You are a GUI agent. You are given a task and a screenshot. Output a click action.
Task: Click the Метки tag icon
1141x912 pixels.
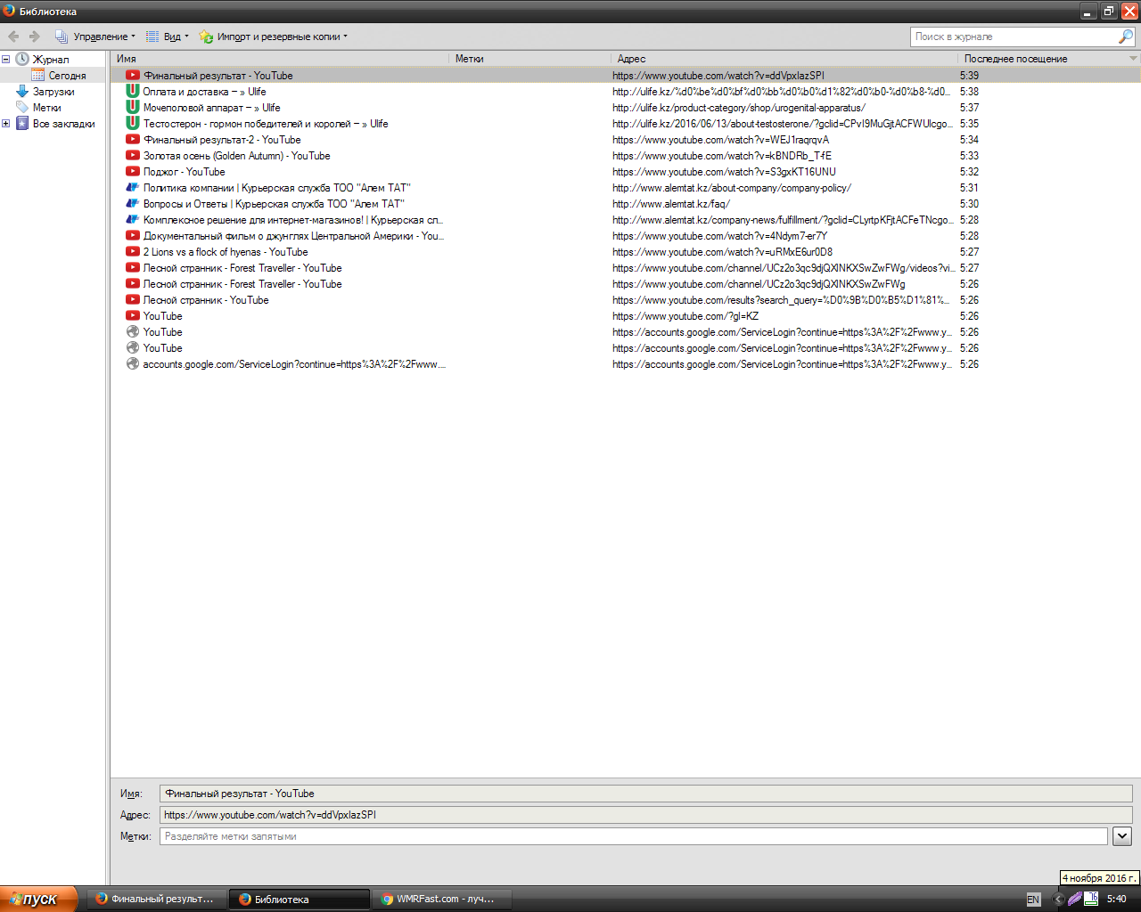[x=22, y=107]
